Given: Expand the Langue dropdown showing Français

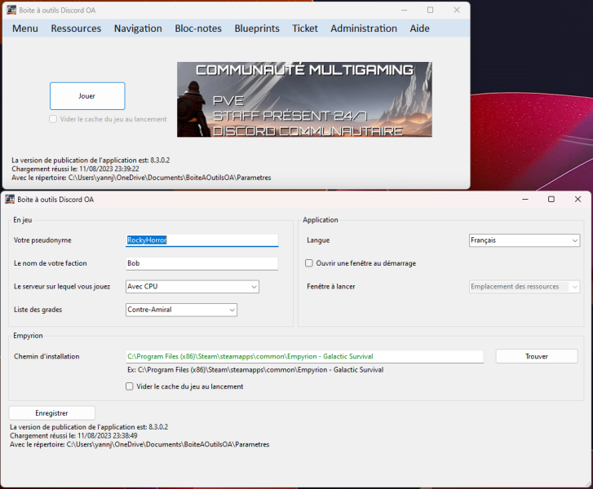Looking at the screenshot, I should tap(574, 240).
